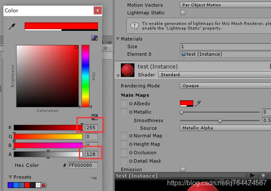Select the first blue preset swatch
Viewport: 271px width, 191px height.
pos(10,185)
